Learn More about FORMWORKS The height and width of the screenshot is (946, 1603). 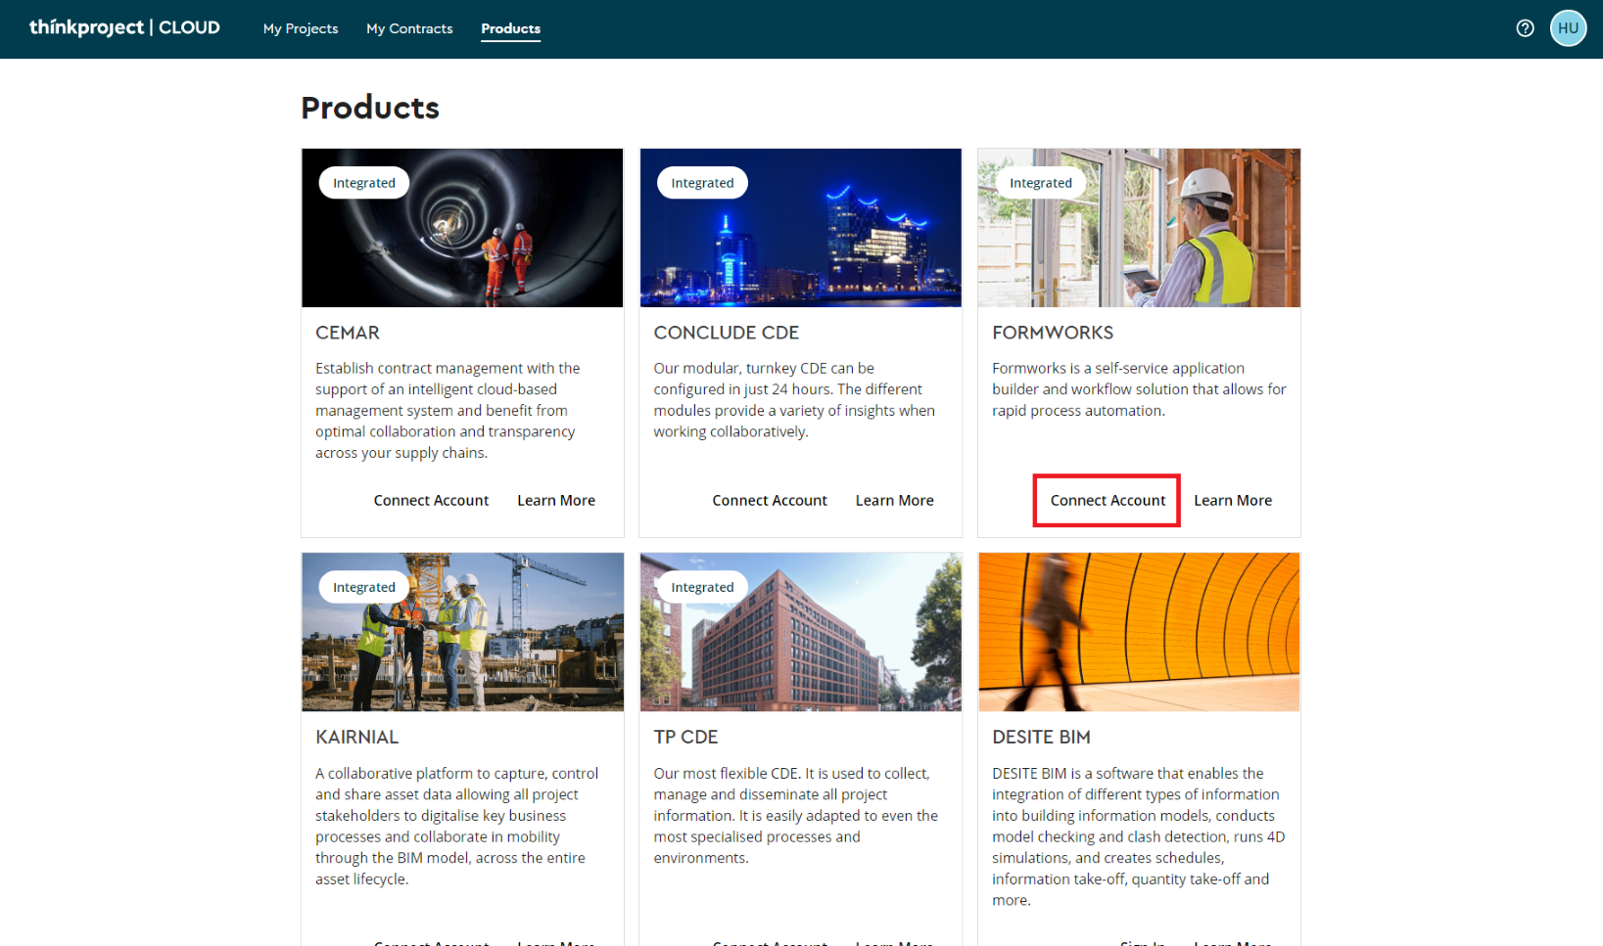[x=1233, y=500]
